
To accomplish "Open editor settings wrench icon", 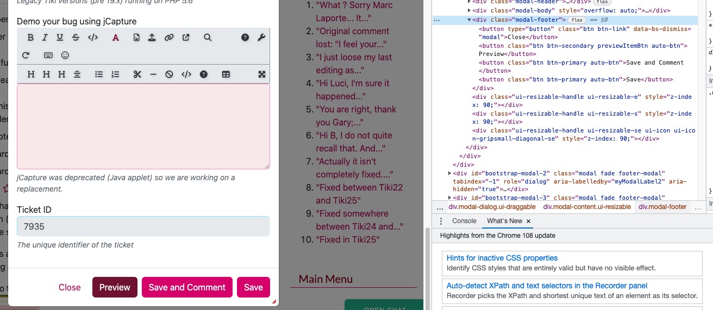I will click(261, 37).
